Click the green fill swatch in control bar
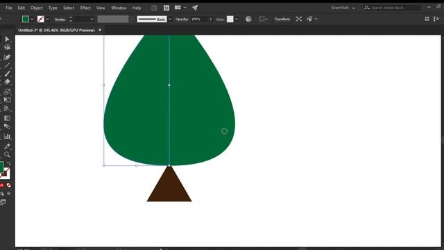 (x=26, y=19)
